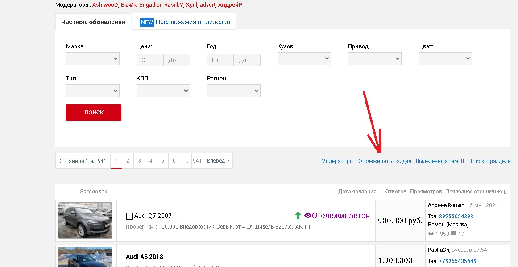
Task: Sort by Заголовок column header
Action: pyautogui.click(x=94, y=192)
